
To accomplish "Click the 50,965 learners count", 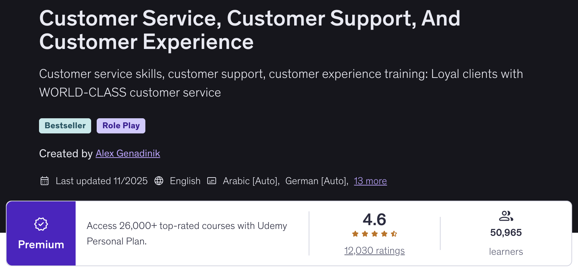I will [x=506, y=233].
